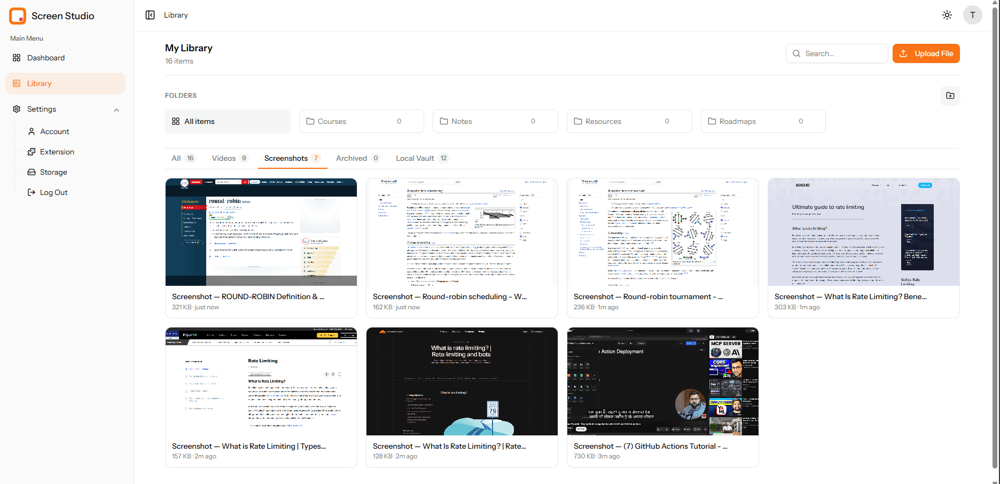Click title 'Screenshot — What is Rate Limiting | Types...'
The width and height of the screenshot is (1000, 484).
pos(249,446)
